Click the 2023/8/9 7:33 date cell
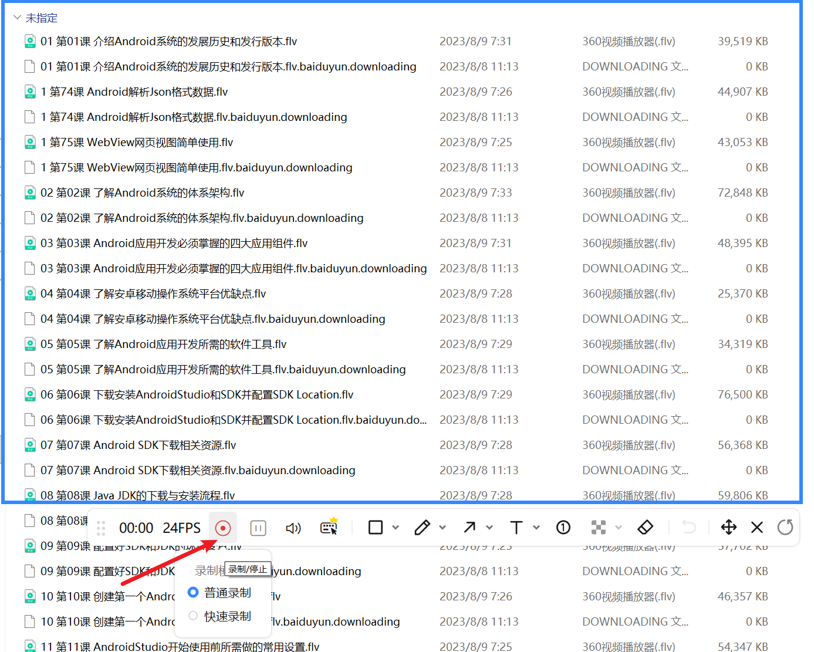 [x=476, y=193]
